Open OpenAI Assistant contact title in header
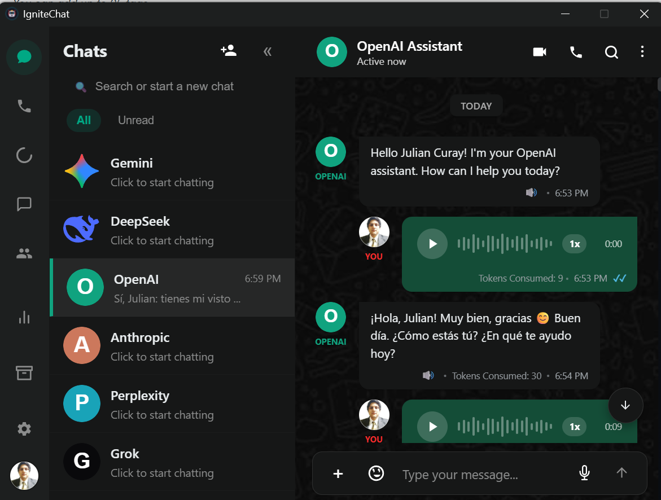Viewport: 661px width, 500px height. click(x=409, y=46)
